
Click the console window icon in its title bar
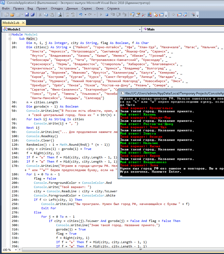click(122, 93)
